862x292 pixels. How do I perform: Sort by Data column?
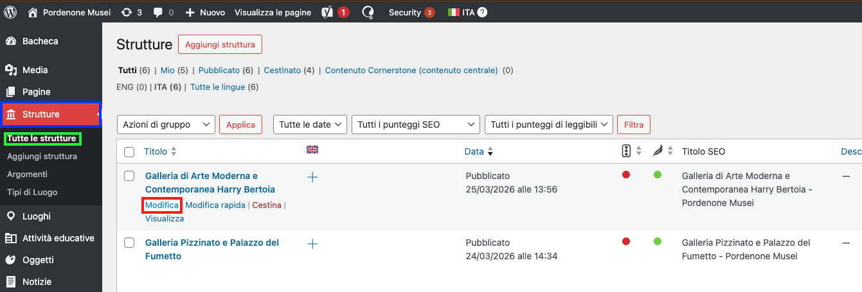[x=479, y=151]
